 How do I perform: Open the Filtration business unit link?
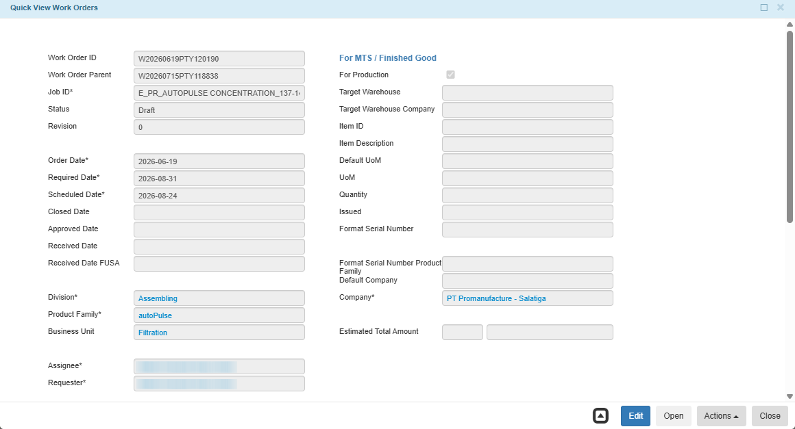(x=153, y=333)
